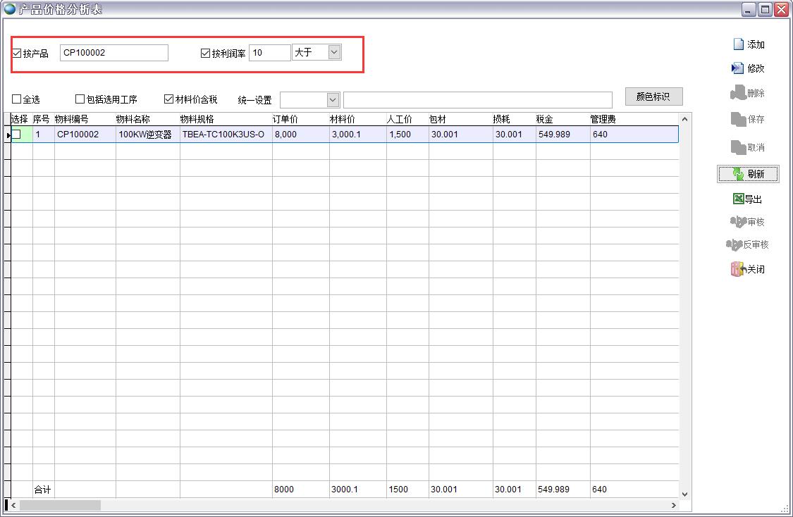Image resolution: width=793 pixels, height=517 pixels.
Task: Click the 订单价 column header
Action: click(285, 119)
